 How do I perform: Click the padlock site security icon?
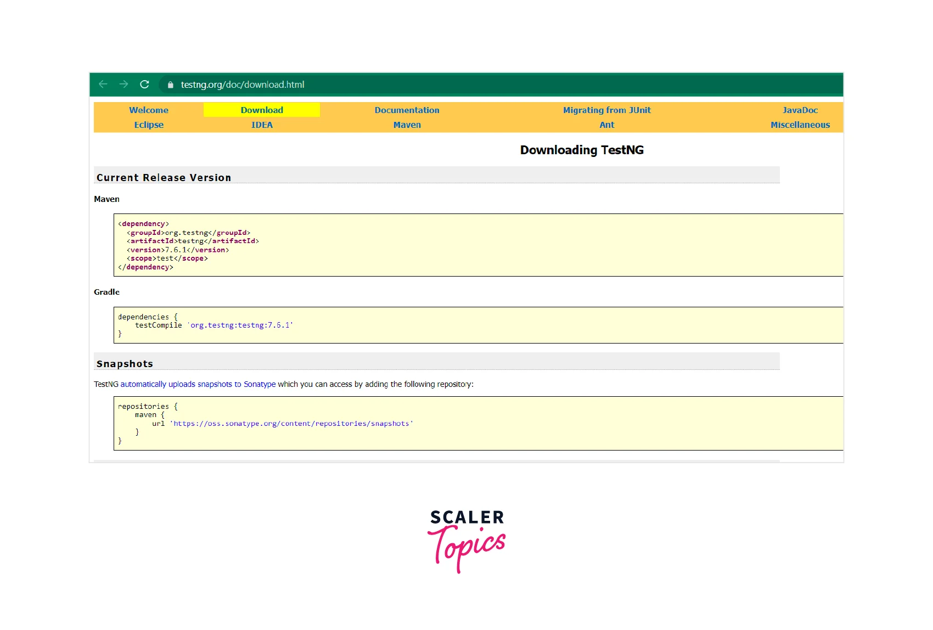coord(171,85)
